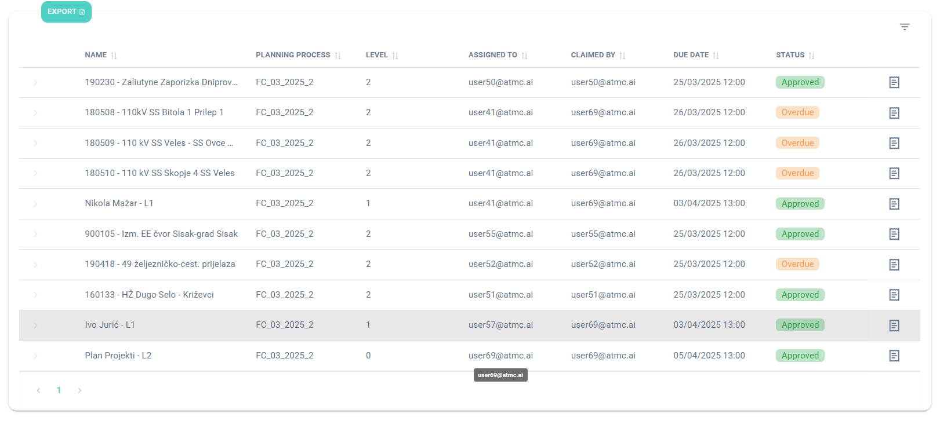
Task: Sort by the Name column sort icon
Action: point(114,56)
